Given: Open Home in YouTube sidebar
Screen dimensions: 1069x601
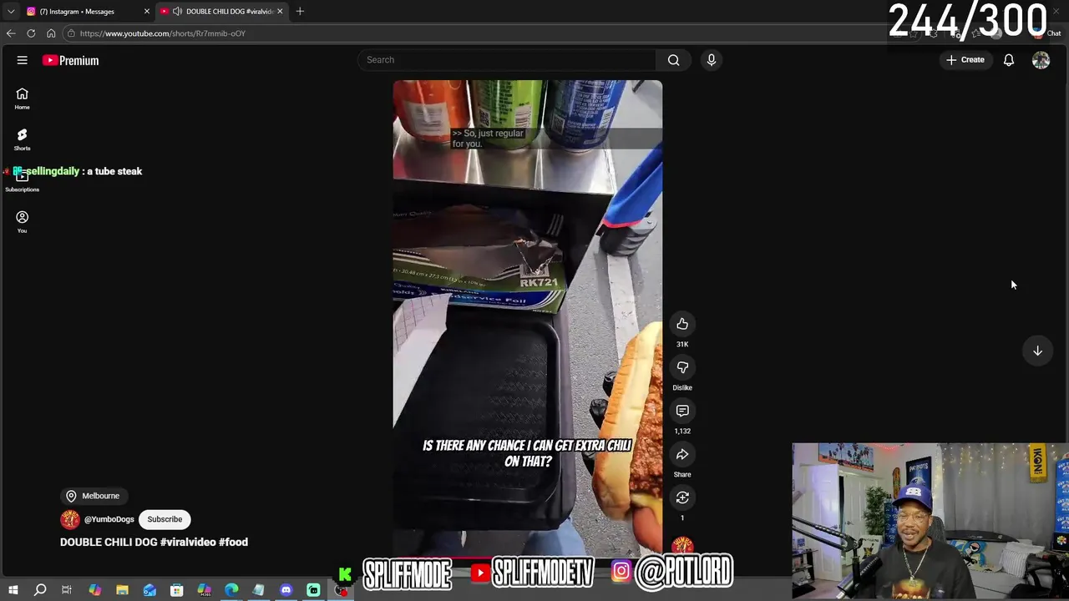Looking at the screenshot, I should [23, 98].
